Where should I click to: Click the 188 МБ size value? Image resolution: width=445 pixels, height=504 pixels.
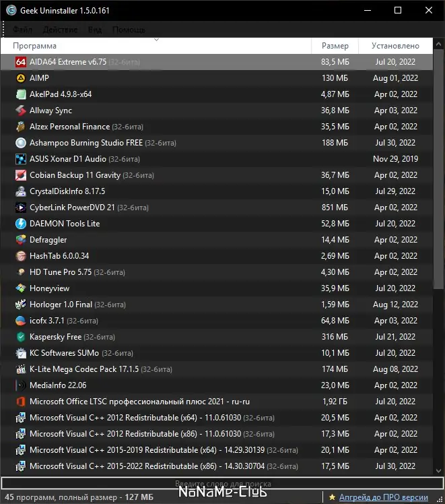pos(335,143)
